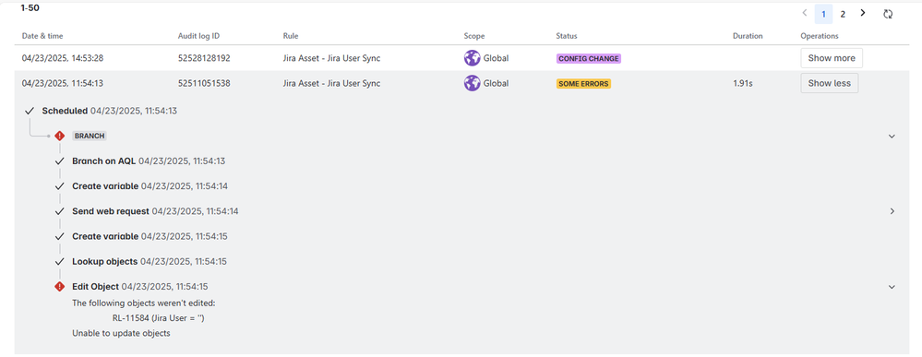This screenshot has width=922, height=357.
Task: Click the Show more button
Action: [832, 58]
